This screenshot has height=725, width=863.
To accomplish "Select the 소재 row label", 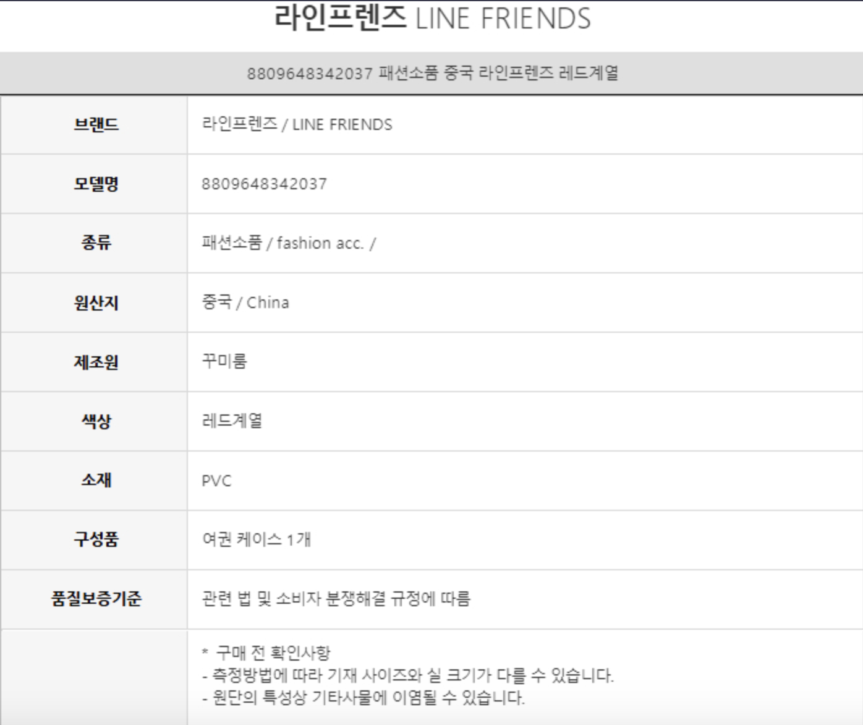I will pyautogui.click(x=96, y=480).
